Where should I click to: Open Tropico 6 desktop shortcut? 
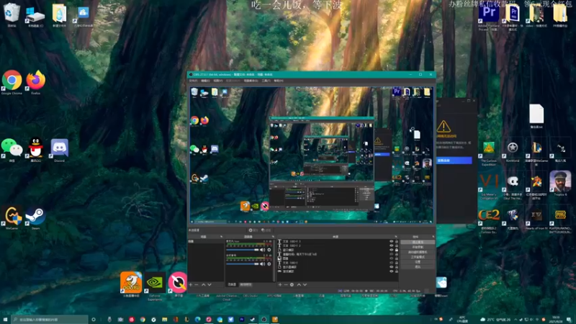[x=560, y=182]
